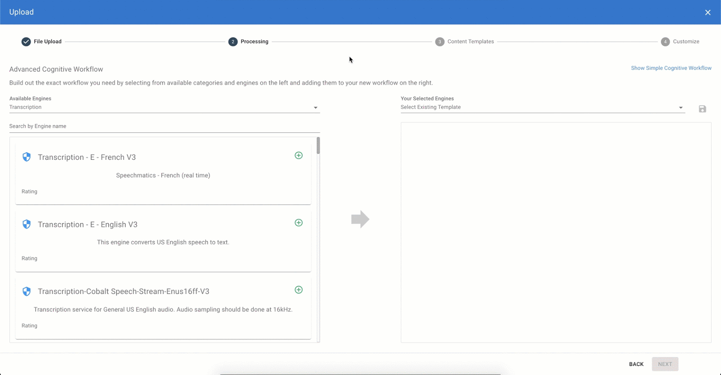Add the Transcription - E - English V3 engine
Screen dimensions: 721x375
[x=298, y=223]
